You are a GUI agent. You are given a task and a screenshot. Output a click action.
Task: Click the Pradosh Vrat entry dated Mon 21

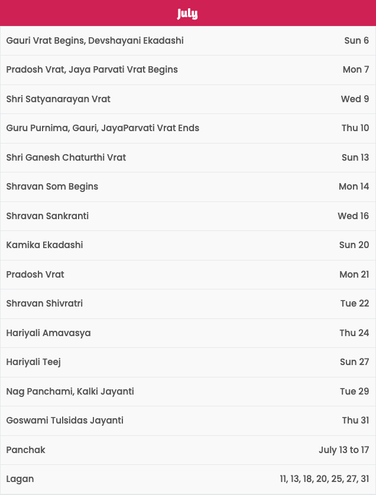click(187, 275)
